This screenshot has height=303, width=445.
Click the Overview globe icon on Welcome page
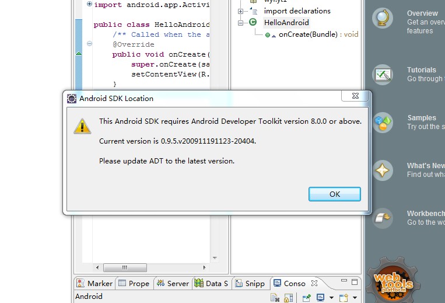coord(383,18)
